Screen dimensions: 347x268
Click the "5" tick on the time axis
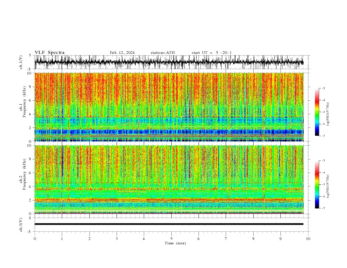click(171, 239)
